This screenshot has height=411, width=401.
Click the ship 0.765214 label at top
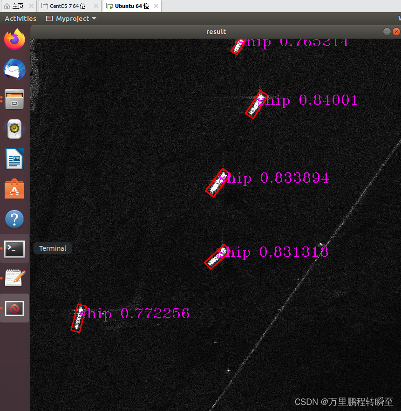point(293,43)
